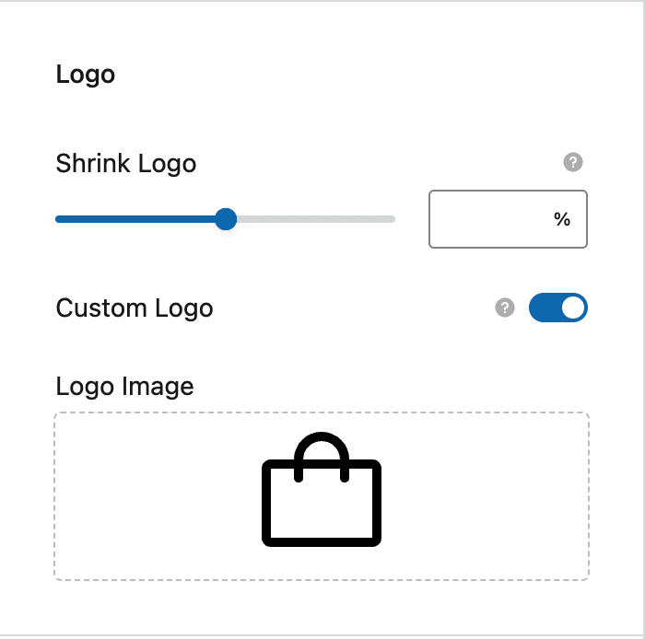This screenshot has width=645, height=639.
Task: Click the dashed Logo Image upload area
Action: pos(322,496)
